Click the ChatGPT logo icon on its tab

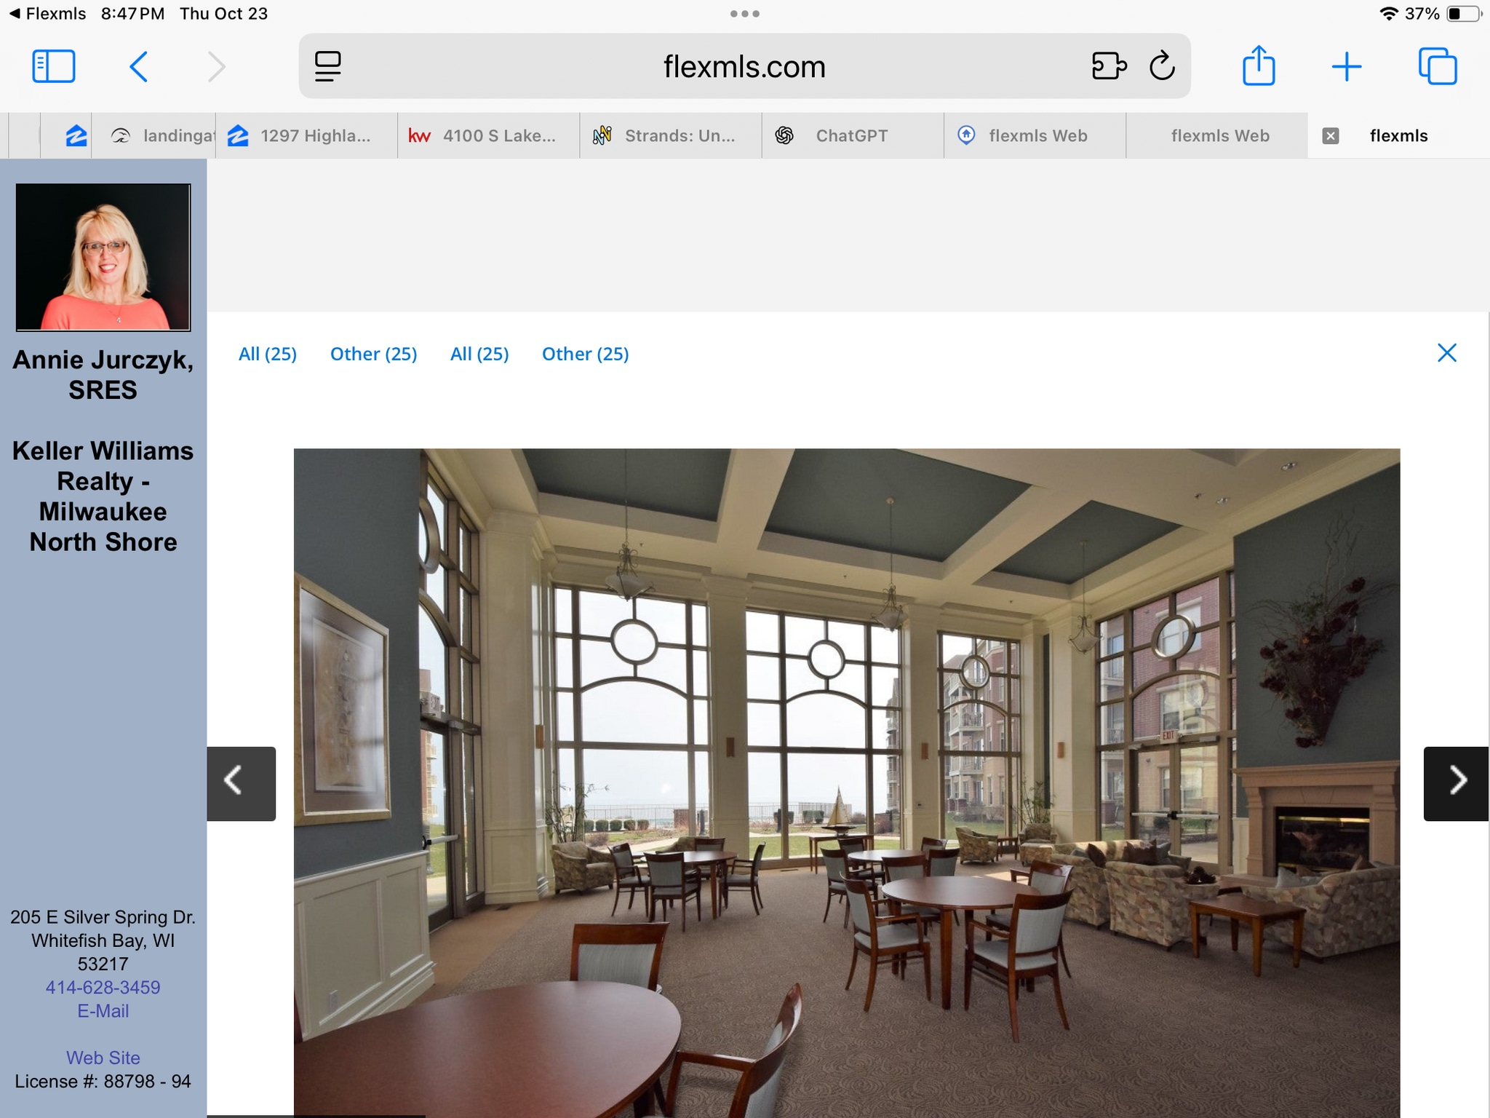[x=784, y=135]
